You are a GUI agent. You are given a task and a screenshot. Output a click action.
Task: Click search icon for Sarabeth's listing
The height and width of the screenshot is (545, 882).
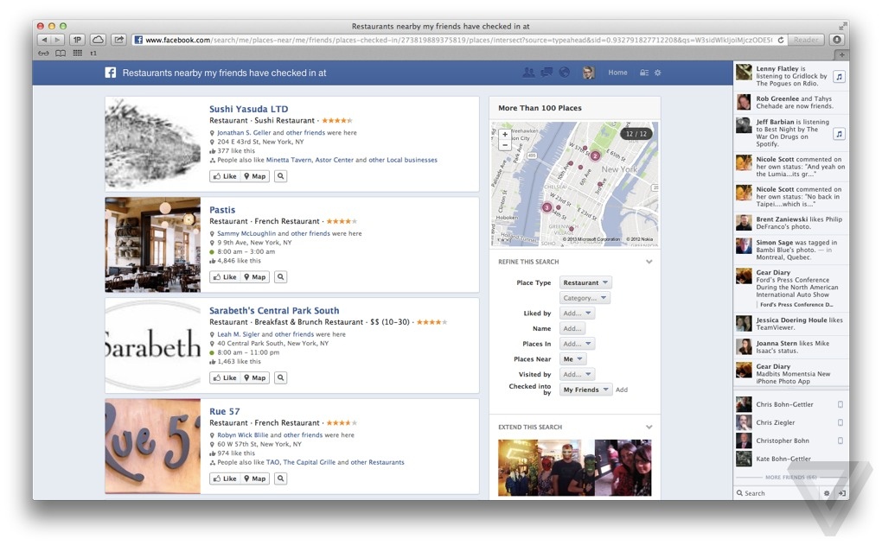tap(281, 378)
